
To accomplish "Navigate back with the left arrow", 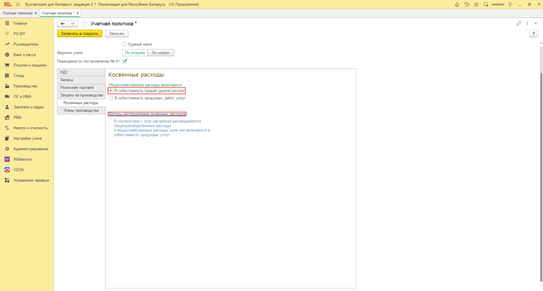I will [x=63, y=24].
